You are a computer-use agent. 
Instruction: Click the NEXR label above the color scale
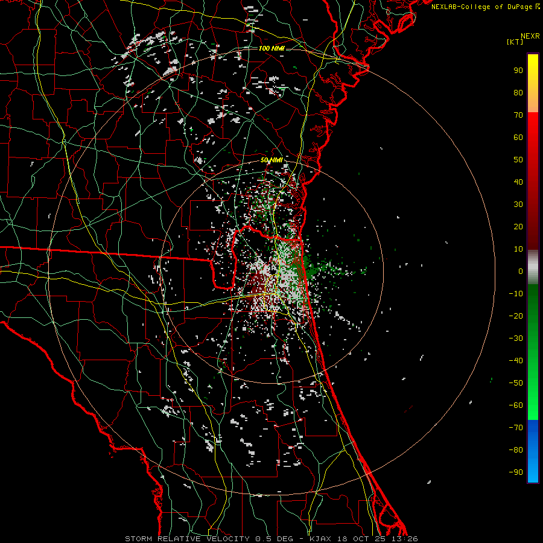530,36
